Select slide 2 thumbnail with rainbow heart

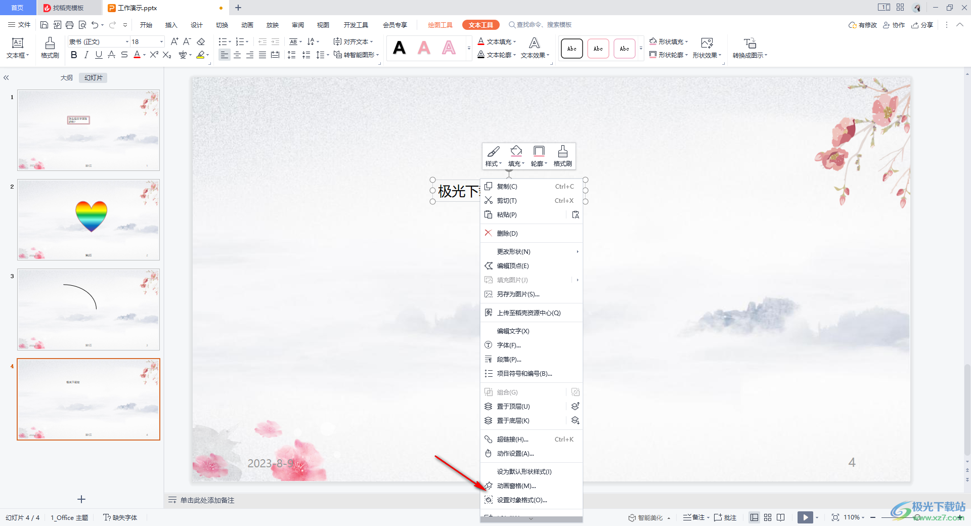pyautogui.click(x=89, y=220)
